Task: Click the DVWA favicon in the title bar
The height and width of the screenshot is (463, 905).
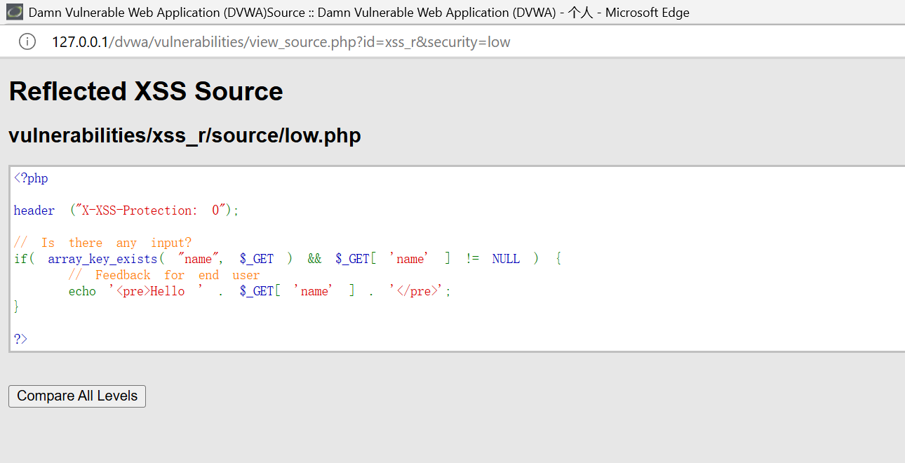Action: 14,12
